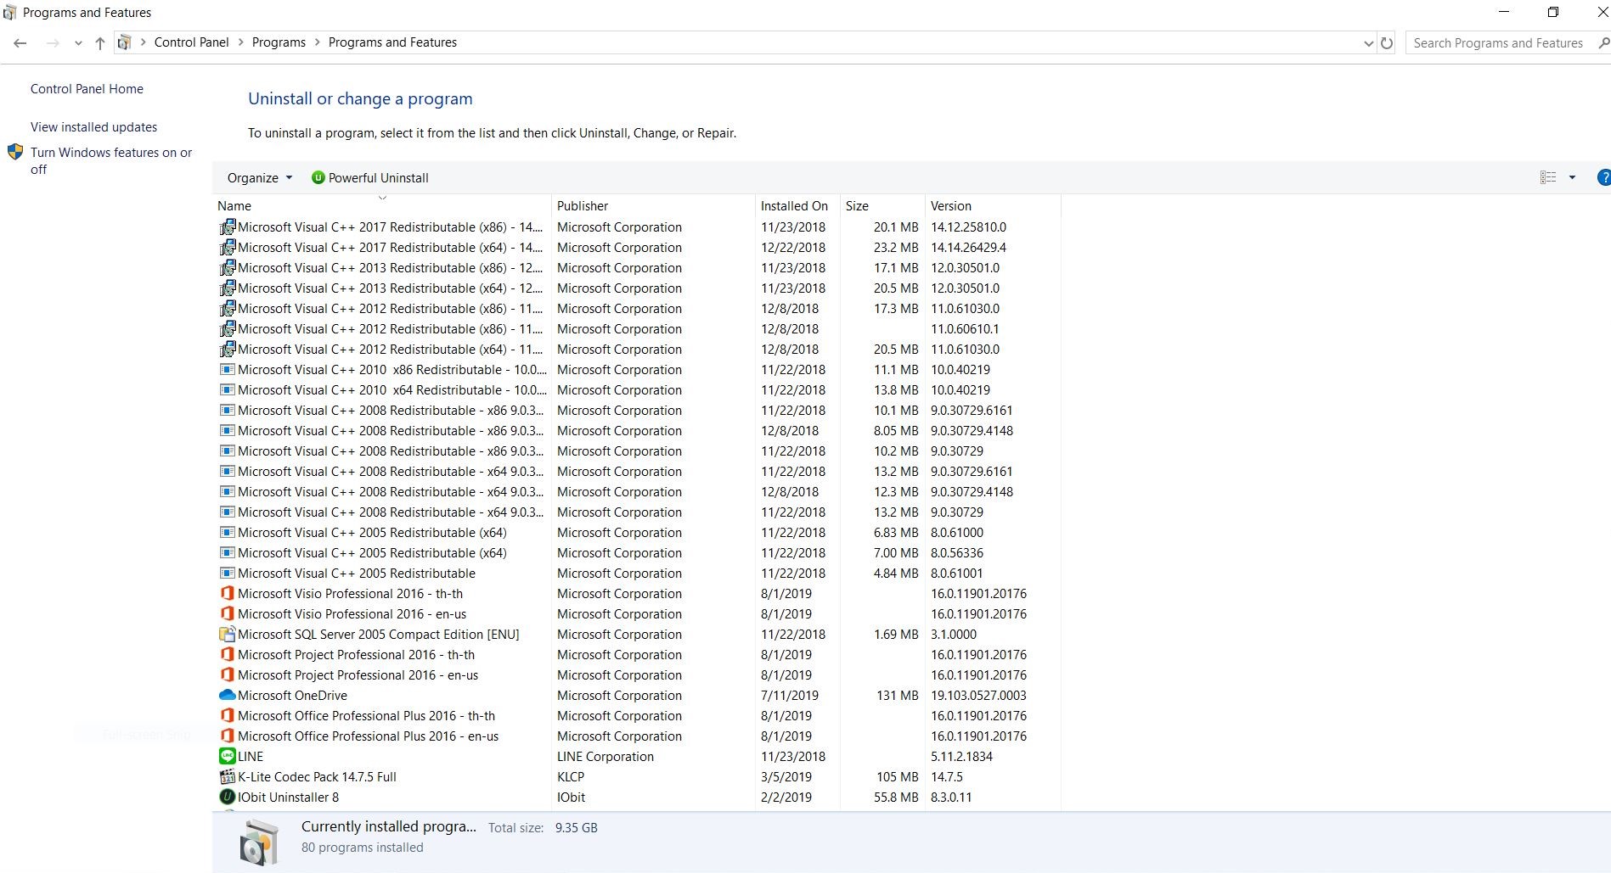Screen dimensions: 1611x873
Task: Click the installed programs details pane icon
Action: pyautogui.click(x=258, y=842)
